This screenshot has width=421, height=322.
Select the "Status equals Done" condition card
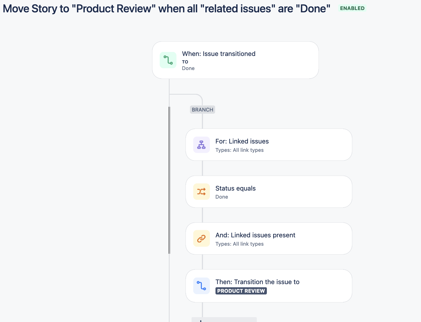[269, 191]
